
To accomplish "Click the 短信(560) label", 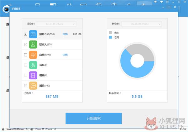I will click(44, 86).
